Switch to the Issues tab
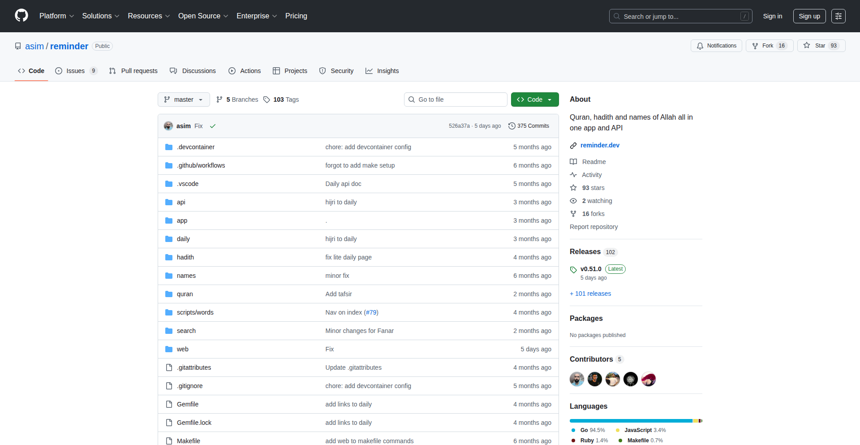Viewport: 860px width, 445px height. pyautogui.click(x=76, y=71)
